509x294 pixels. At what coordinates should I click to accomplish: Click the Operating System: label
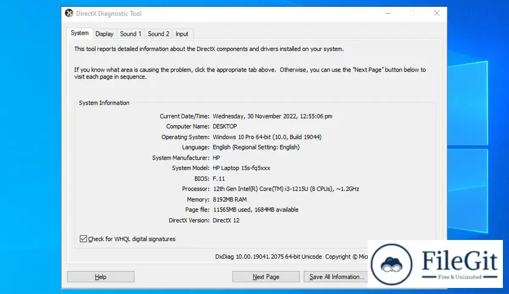click(185, 137)
